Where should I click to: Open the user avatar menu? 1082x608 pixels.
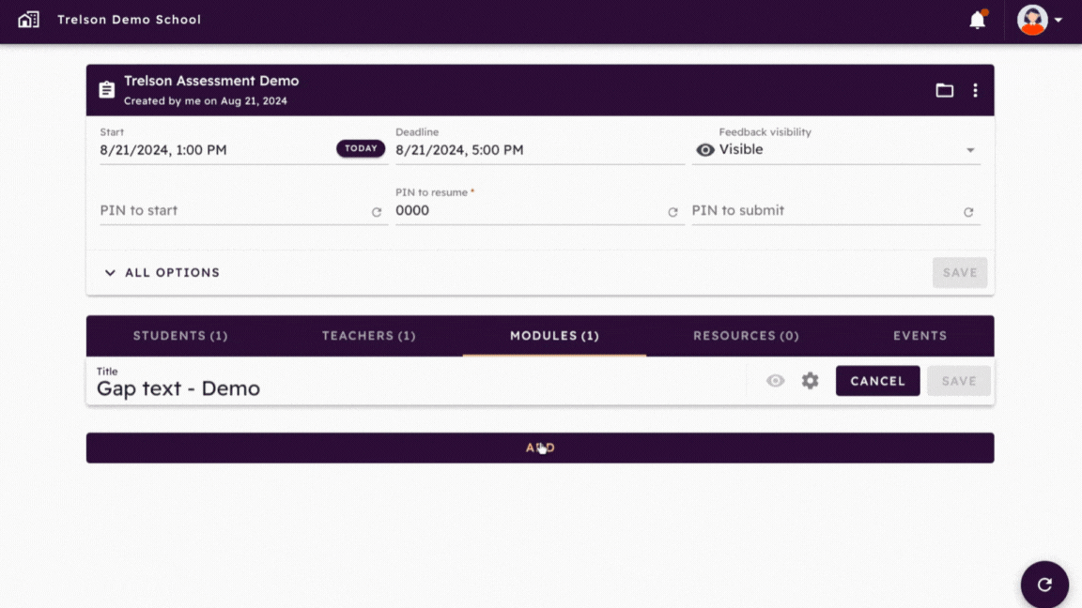(x=1032, y=20)
